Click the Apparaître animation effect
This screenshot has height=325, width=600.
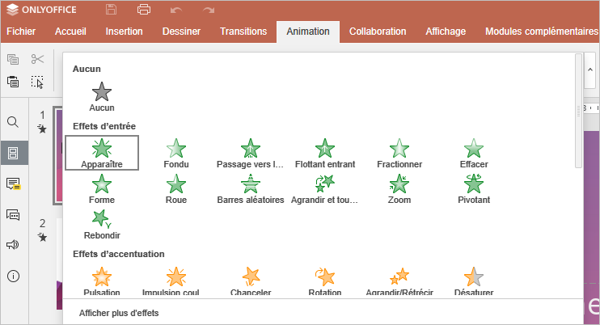pos(102,152)
